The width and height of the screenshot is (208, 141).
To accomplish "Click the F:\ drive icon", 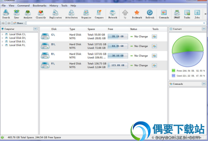I will pos(45,65).
